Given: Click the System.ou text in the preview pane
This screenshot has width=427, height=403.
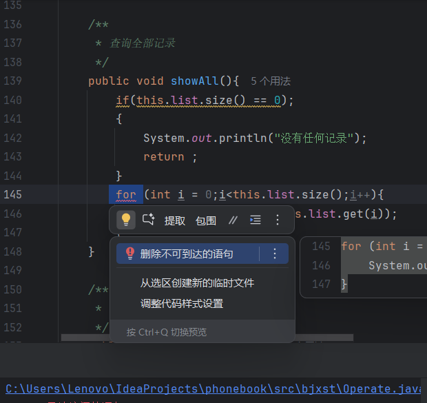Looking at the screenshot, I should tap(397, 265).
